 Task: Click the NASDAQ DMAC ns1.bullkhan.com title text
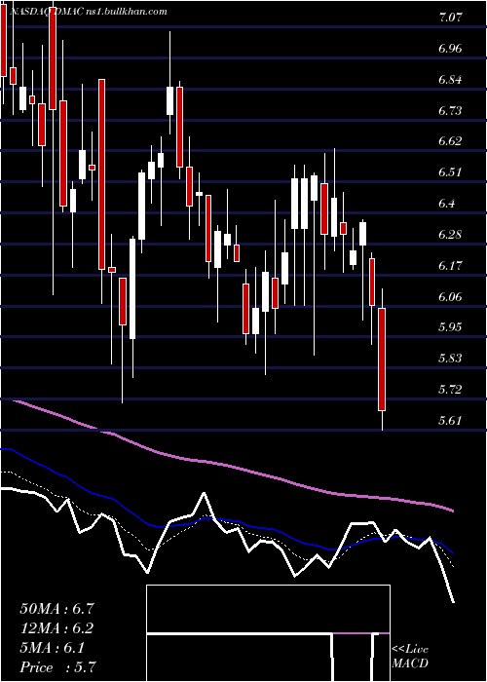[x=89, y=12]
